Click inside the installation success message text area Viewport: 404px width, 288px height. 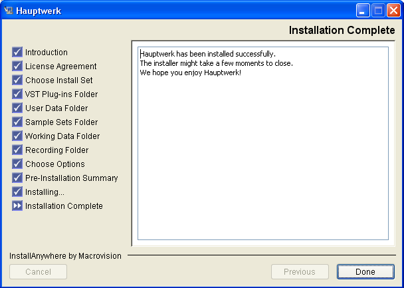[263, 143]
